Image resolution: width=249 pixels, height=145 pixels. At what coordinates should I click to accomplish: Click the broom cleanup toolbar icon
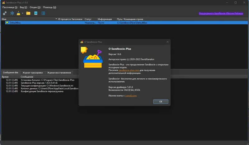(x=18, y=13)
